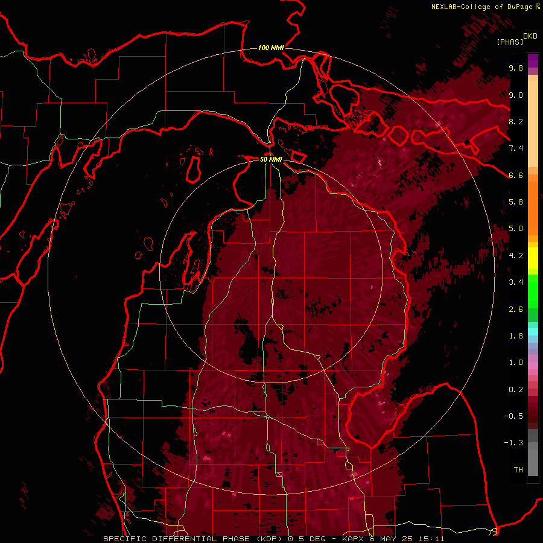
Task: Click the 0.2 legend value
Action: coord(516,390)
